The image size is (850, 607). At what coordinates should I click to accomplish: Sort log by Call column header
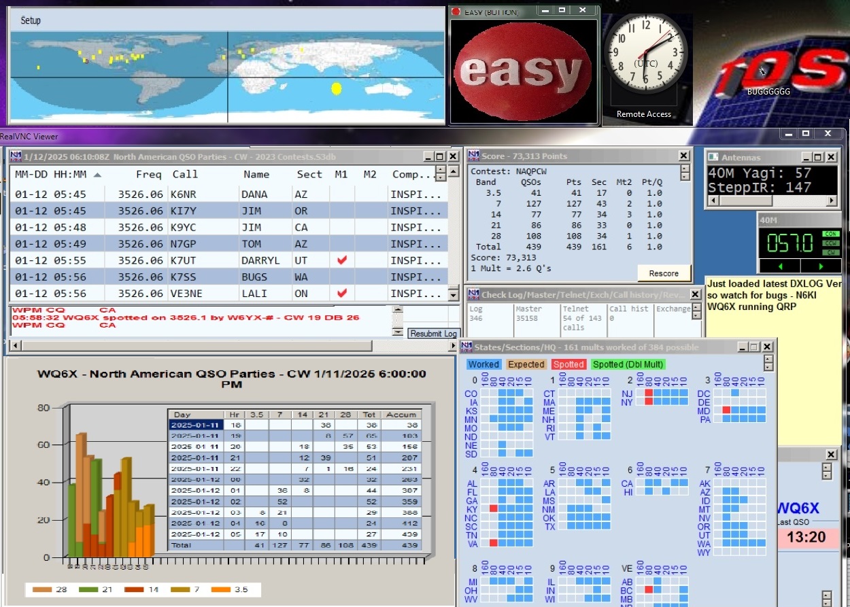(185, 175)
